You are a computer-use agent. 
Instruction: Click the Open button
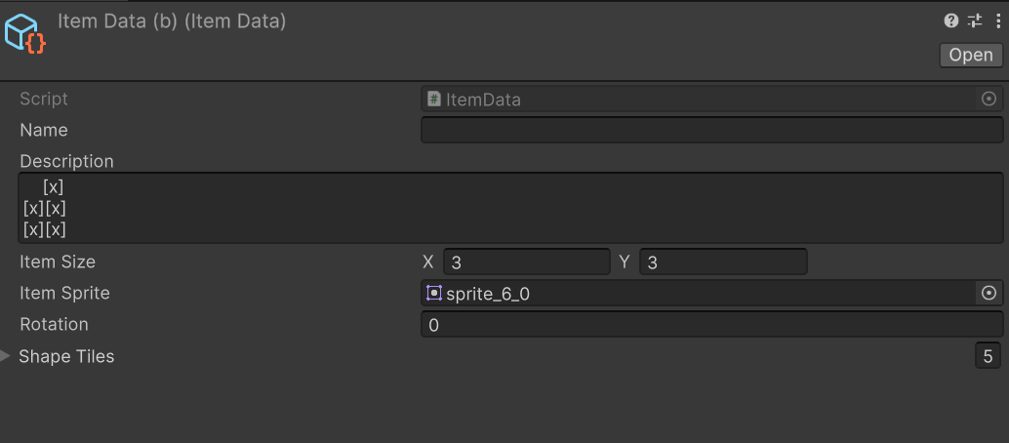click(x=971, y=55)
